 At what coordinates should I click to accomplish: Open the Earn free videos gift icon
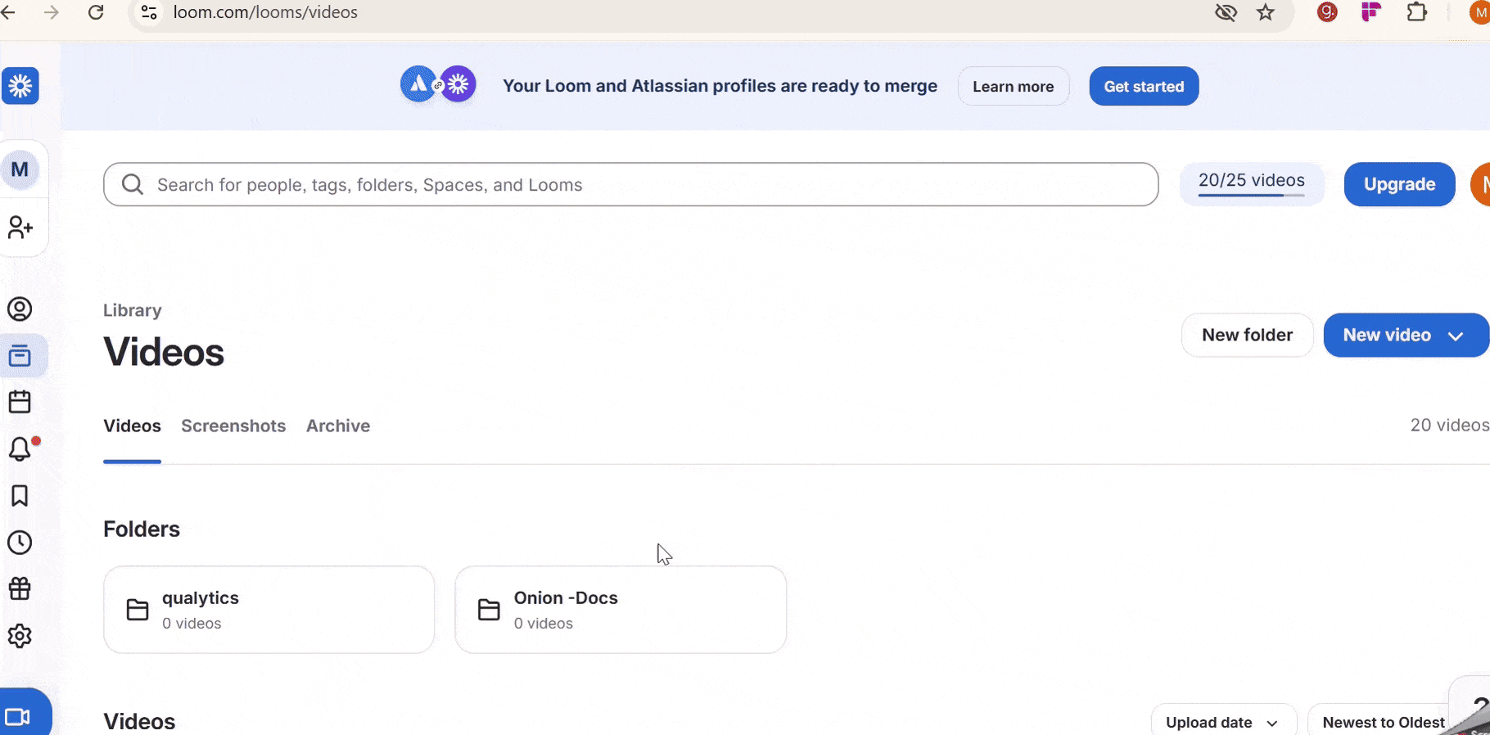pos(20,589)
